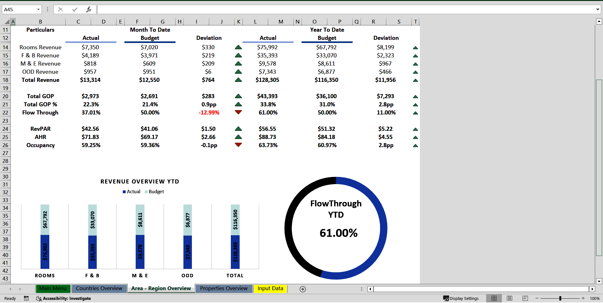
Task: Click the green up arrow for Rooms Revenue MTD
Action: pos(238,47)
